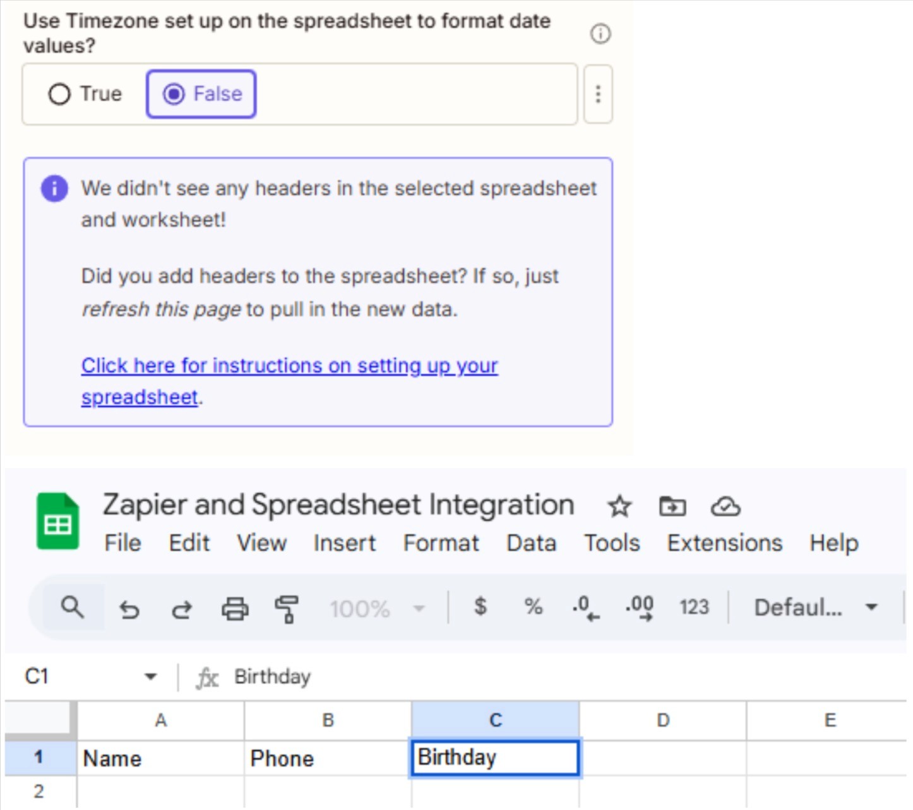The height and width of the screenshot is (810, 913).
Task: Open the Tools menu
Action: [612, 543]
